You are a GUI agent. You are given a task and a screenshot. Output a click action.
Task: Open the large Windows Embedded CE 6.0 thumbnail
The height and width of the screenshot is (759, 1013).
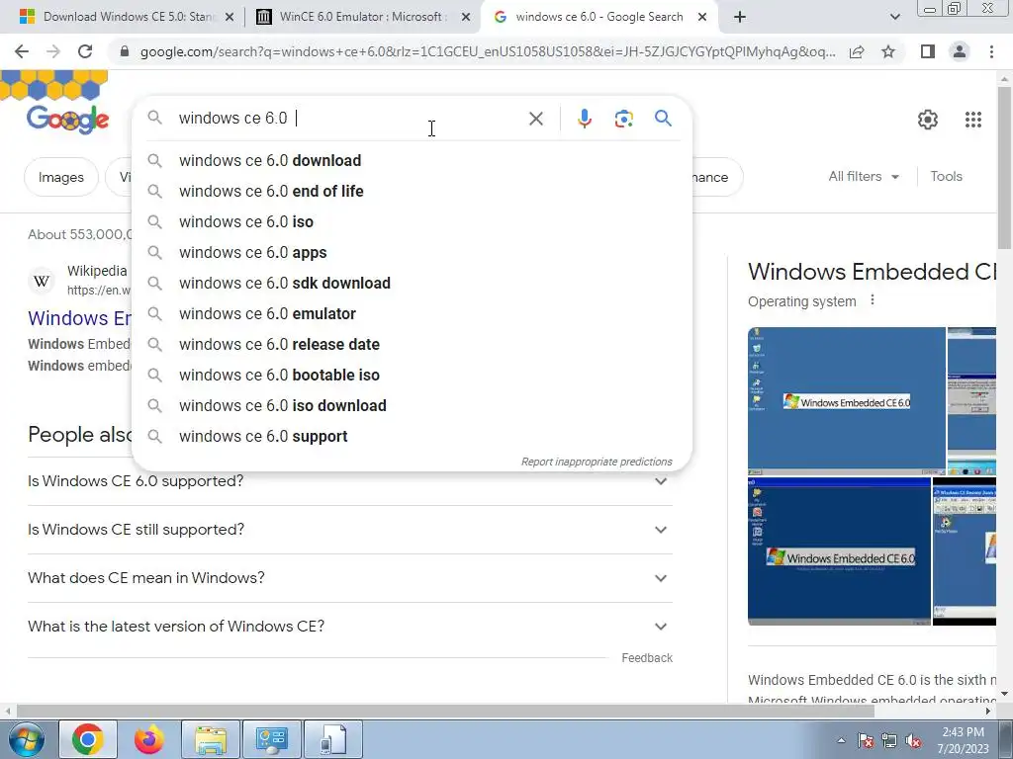[847, 401]
